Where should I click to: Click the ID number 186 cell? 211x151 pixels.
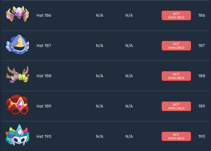click(x=201, y=15)
